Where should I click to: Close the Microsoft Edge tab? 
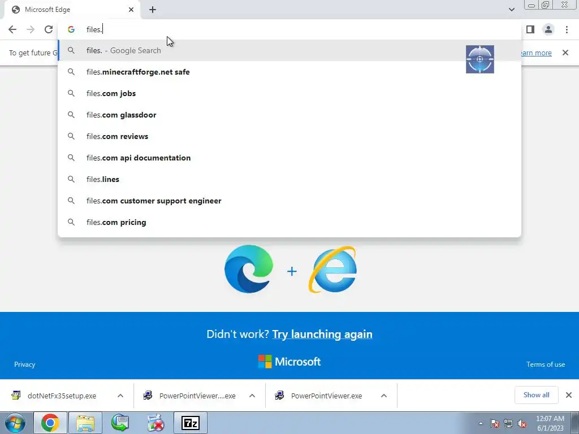point(131,10)
